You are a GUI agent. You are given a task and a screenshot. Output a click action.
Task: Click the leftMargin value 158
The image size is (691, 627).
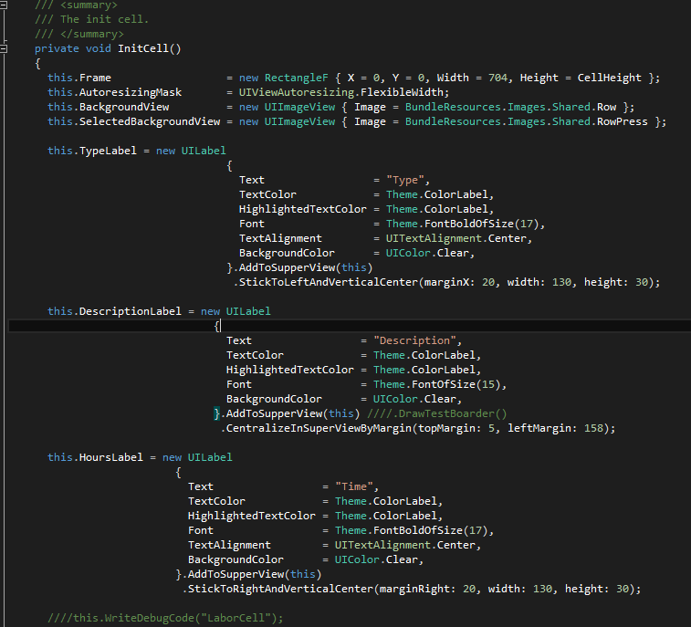[593, 428]
